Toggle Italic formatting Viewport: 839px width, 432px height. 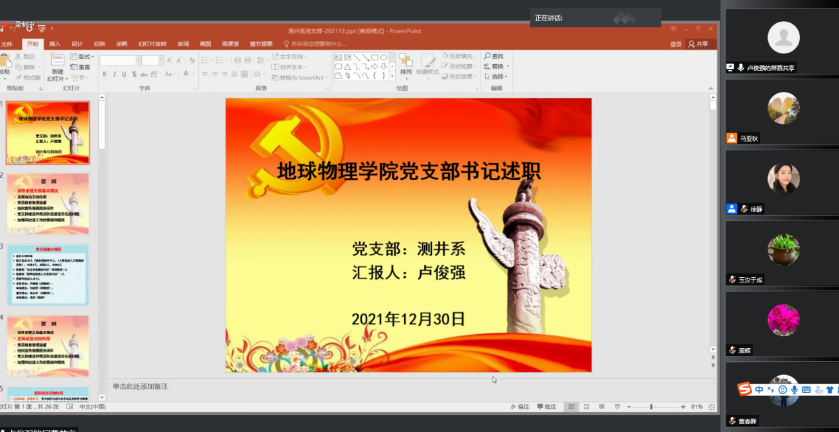[x=114, y=74]
